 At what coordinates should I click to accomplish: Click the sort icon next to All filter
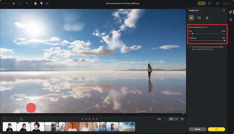(x=21, y=119)
